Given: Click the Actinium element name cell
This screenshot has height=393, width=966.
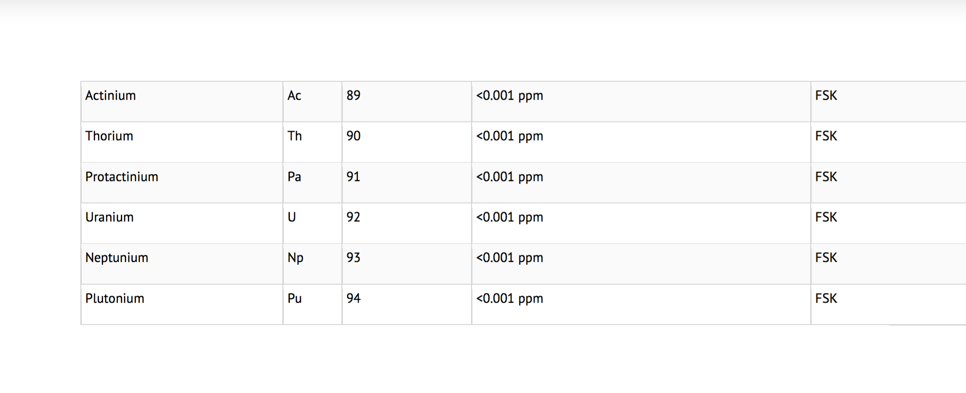Looking at the screenshot, I should [111, 96].
